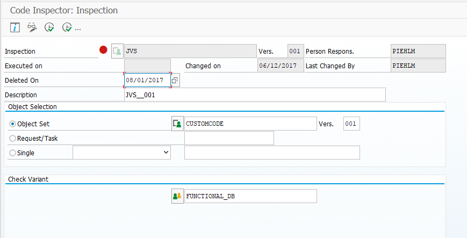The image size is (467, 238).
Task: Click the Single object name input field
Action: 272,153
